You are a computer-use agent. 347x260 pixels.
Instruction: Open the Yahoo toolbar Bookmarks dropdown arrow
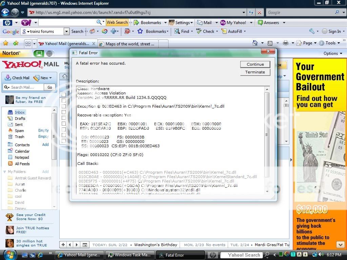tap(165, 23)
